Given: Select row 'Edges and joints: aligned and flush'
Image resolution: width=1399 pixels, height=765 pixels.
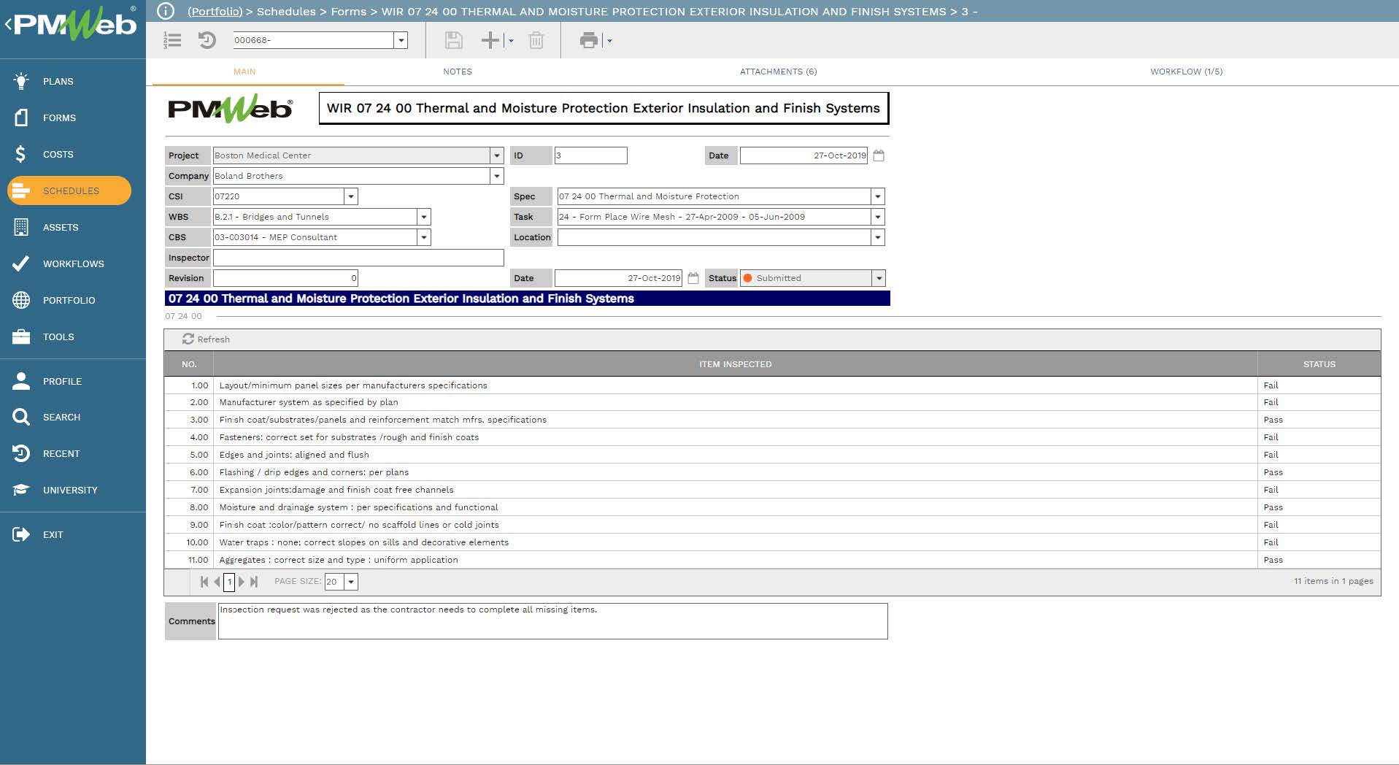Looking at the screenshot, I should (773, 455).
